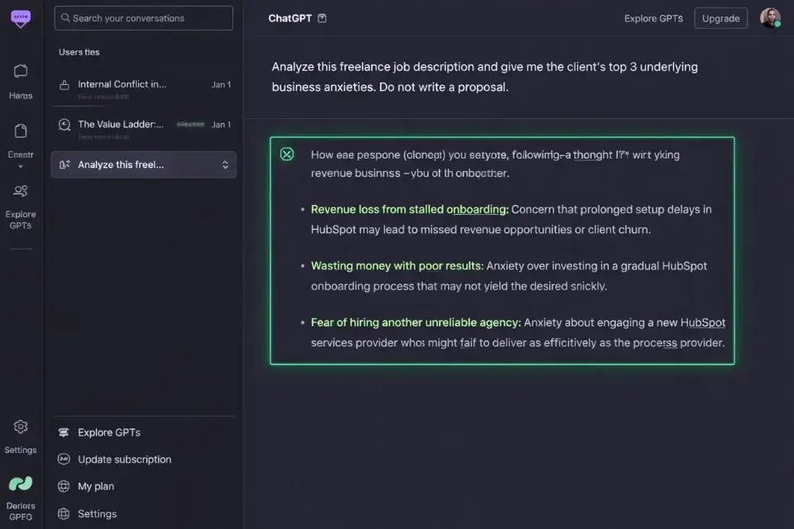Screen dimensions: 794x529
Task: Click the Upgrade button
Action: coord(720,17)
